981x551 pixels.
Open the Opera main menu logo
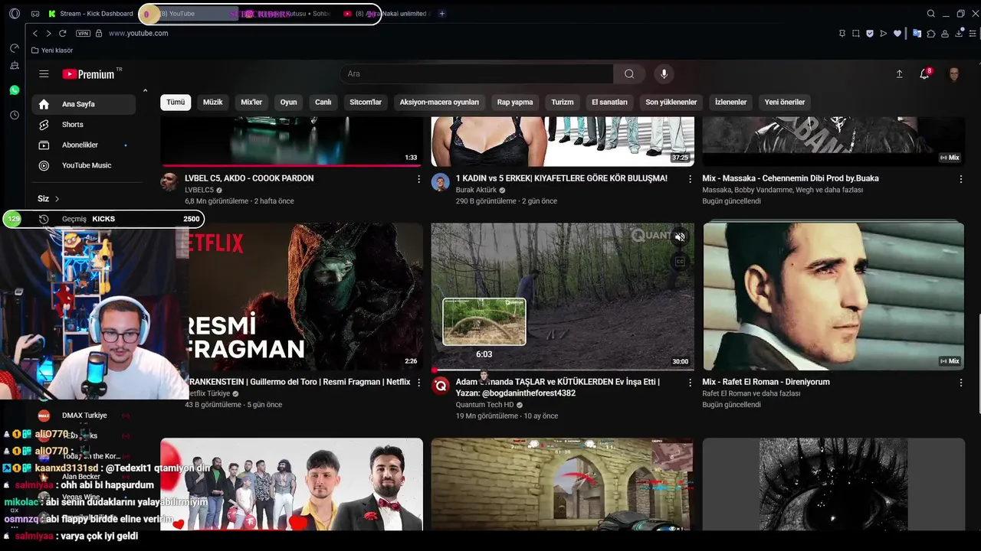pyautogui.click(x=15, y=14)
